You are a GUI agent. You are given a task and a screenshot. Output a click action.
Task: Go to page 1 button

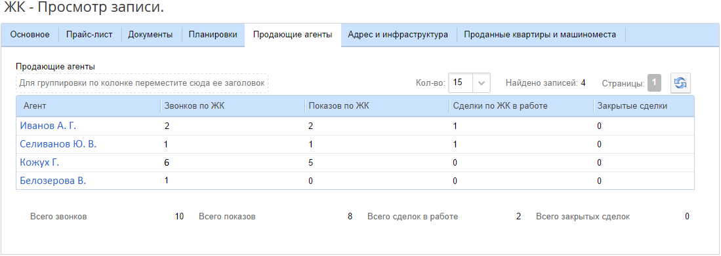(x=654, y=83)
